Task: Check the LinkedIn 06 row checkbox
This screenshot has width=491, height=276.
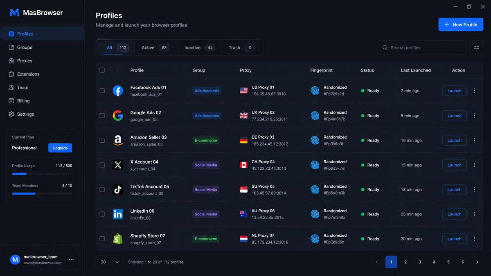Action: [102, 214]
